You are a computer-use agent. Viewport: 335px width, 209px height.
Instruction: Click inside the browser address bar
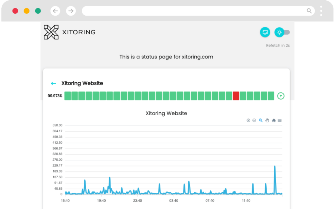click(196, 10)
